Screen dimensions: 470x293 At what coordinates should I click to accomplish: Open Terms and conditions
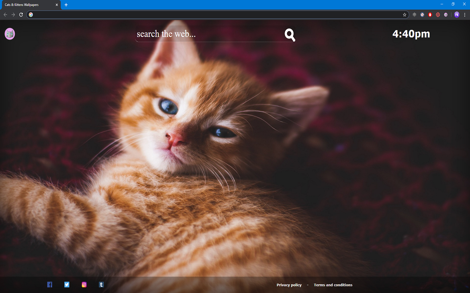coord(333,285)
